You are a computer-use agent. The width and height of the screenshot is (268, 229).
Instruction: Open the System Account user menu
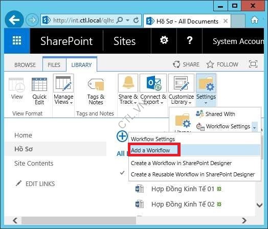tap(238, 41)
